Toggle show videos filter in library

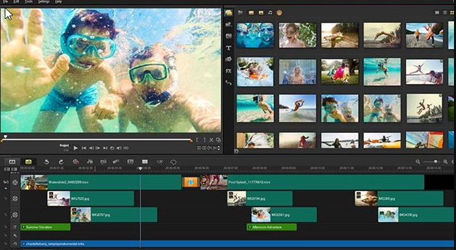(x=251, y=13)
